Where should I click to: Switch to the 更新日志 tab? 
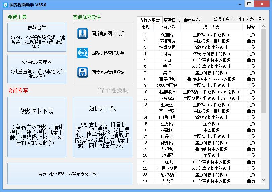tap(172, 20)
